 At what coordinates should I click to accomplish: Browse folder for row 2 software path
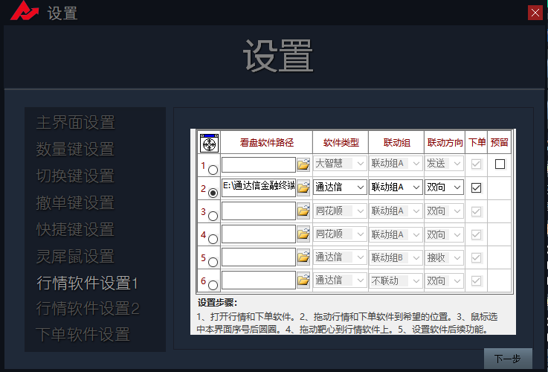[x=303, y=187]
